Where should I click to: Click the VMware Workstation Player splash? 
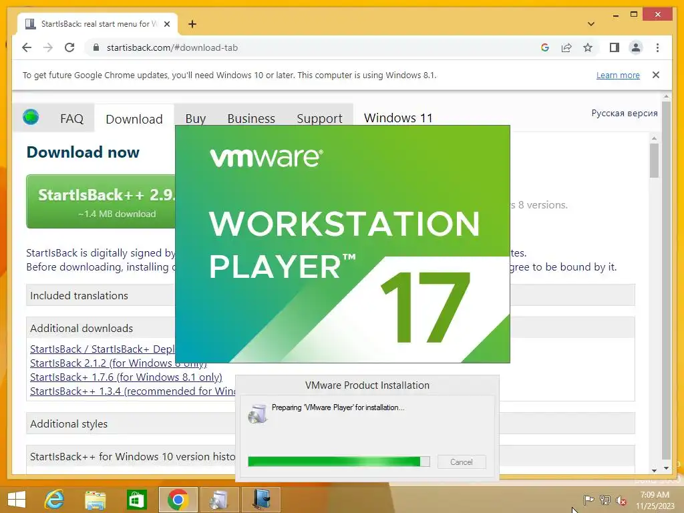coord(343,244)
